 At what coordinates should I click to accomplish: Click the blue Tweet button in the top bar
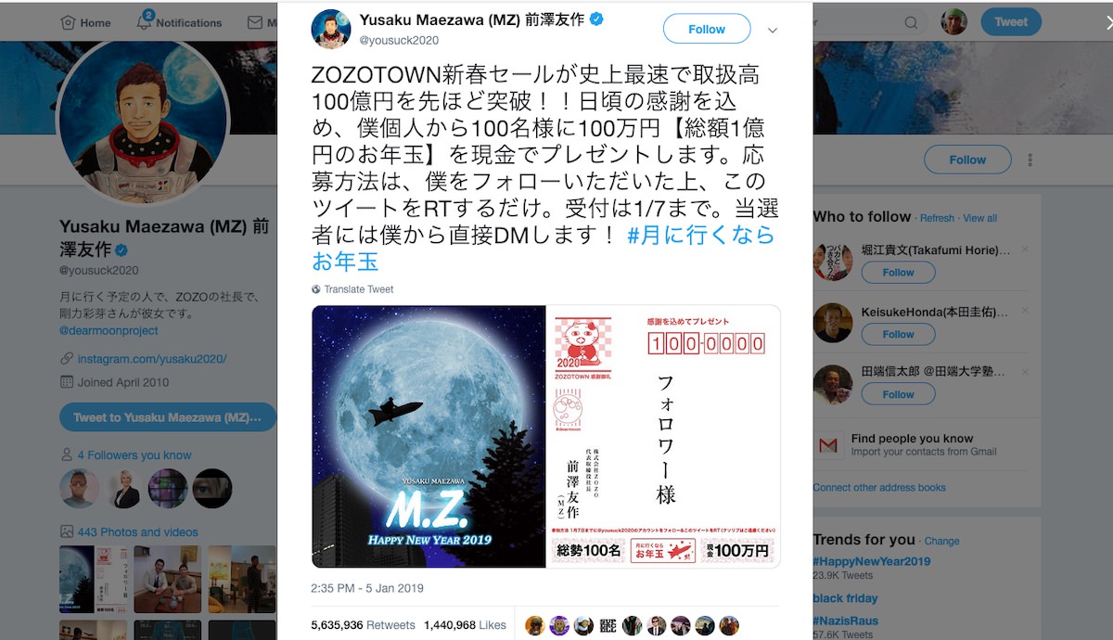(1011, 21)
